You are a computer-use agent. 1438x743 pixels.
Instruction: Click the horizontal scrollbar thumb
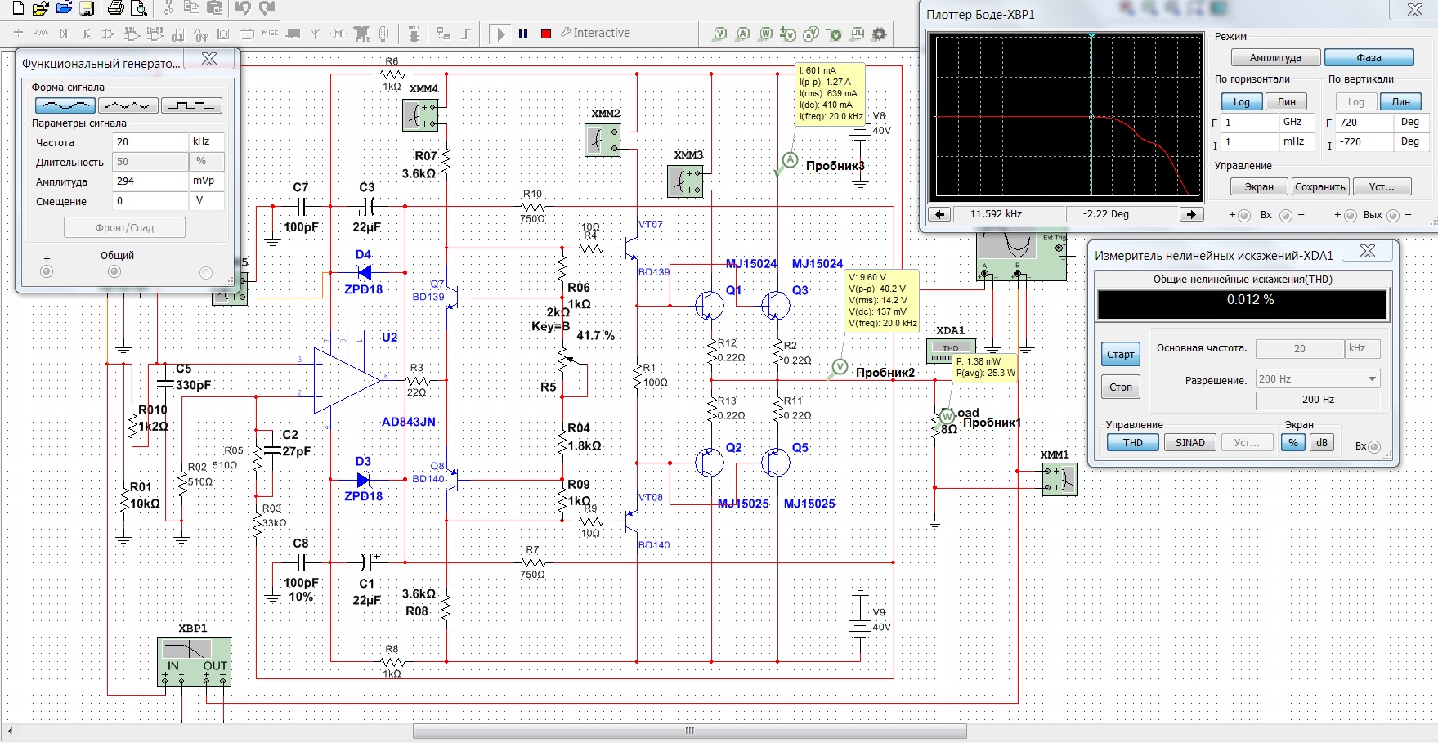(x=690, y=731)
